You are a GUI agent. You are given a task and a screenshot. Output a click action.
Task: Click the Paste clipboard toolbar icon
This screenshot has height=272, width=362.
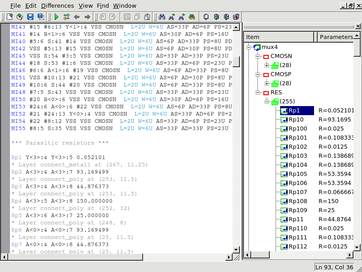click(147, 17)
